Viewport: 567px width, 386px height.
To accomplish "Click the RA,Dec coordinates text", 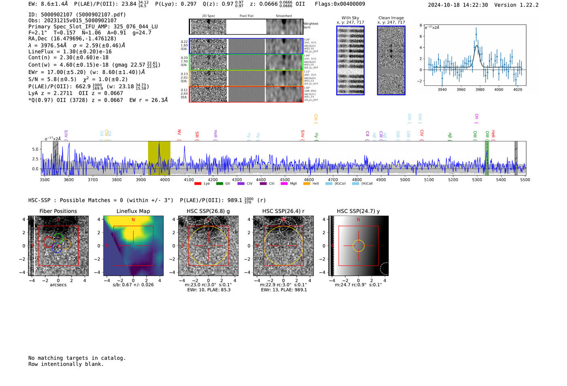I will click(72, 39).
